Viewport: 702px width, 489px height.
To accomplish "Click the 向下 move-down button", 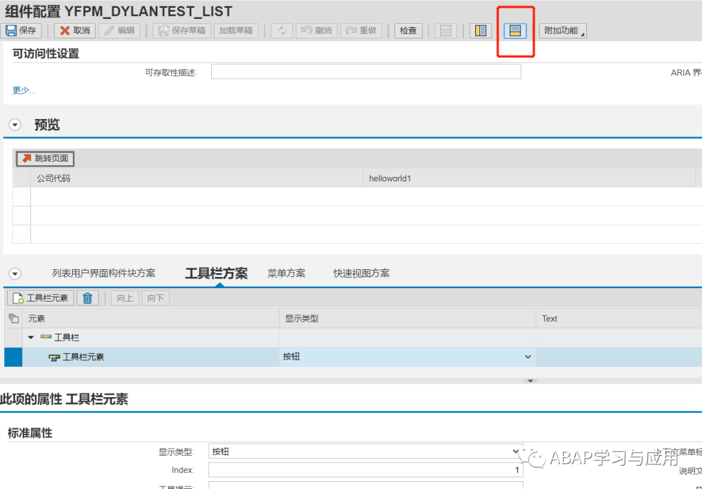I will pyautogui.click(x=155, y=298).
